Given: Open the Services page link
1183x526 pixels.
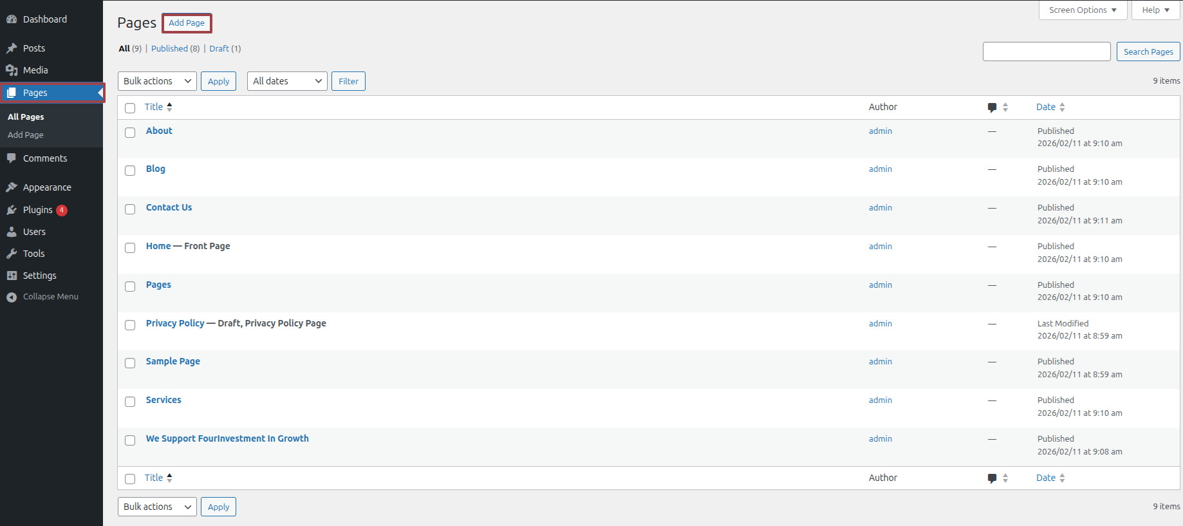Looking at the screenshot, I should point(163,400).
